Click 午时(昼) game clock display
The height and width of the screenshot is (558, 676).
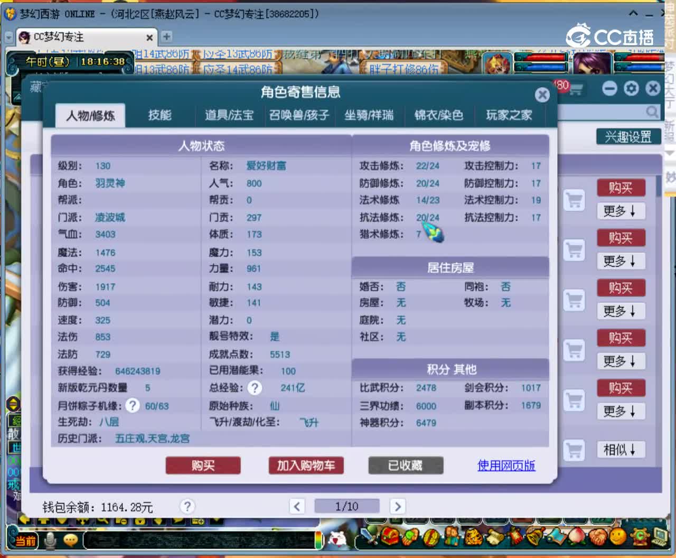coord(75,62)
